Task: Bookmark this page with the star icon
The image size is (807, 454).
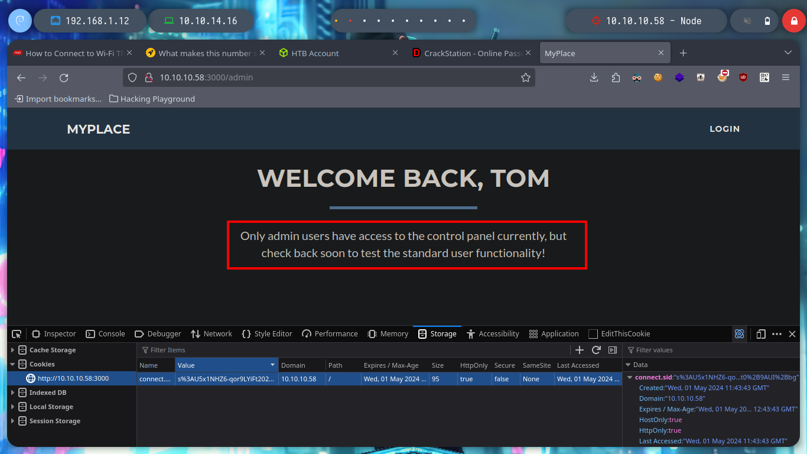Action: 525,77
